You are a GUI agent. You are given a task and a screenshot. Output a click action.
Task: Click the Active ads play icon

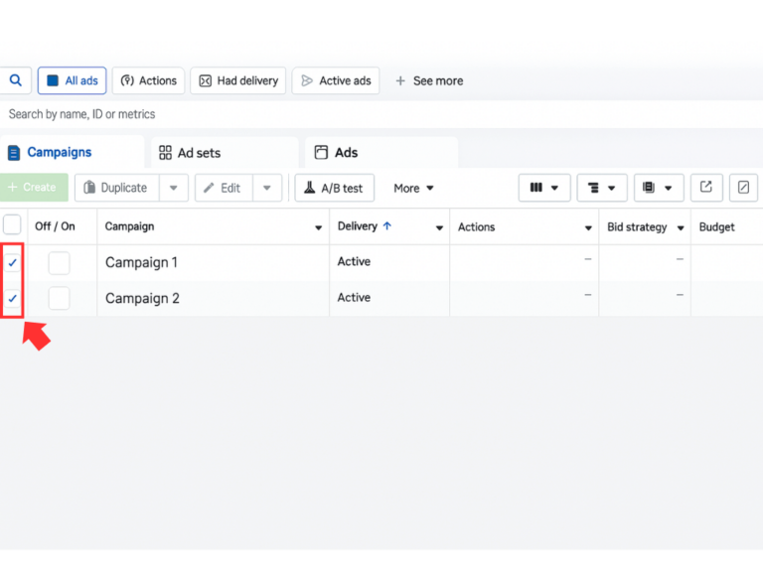tap(307, 80)
